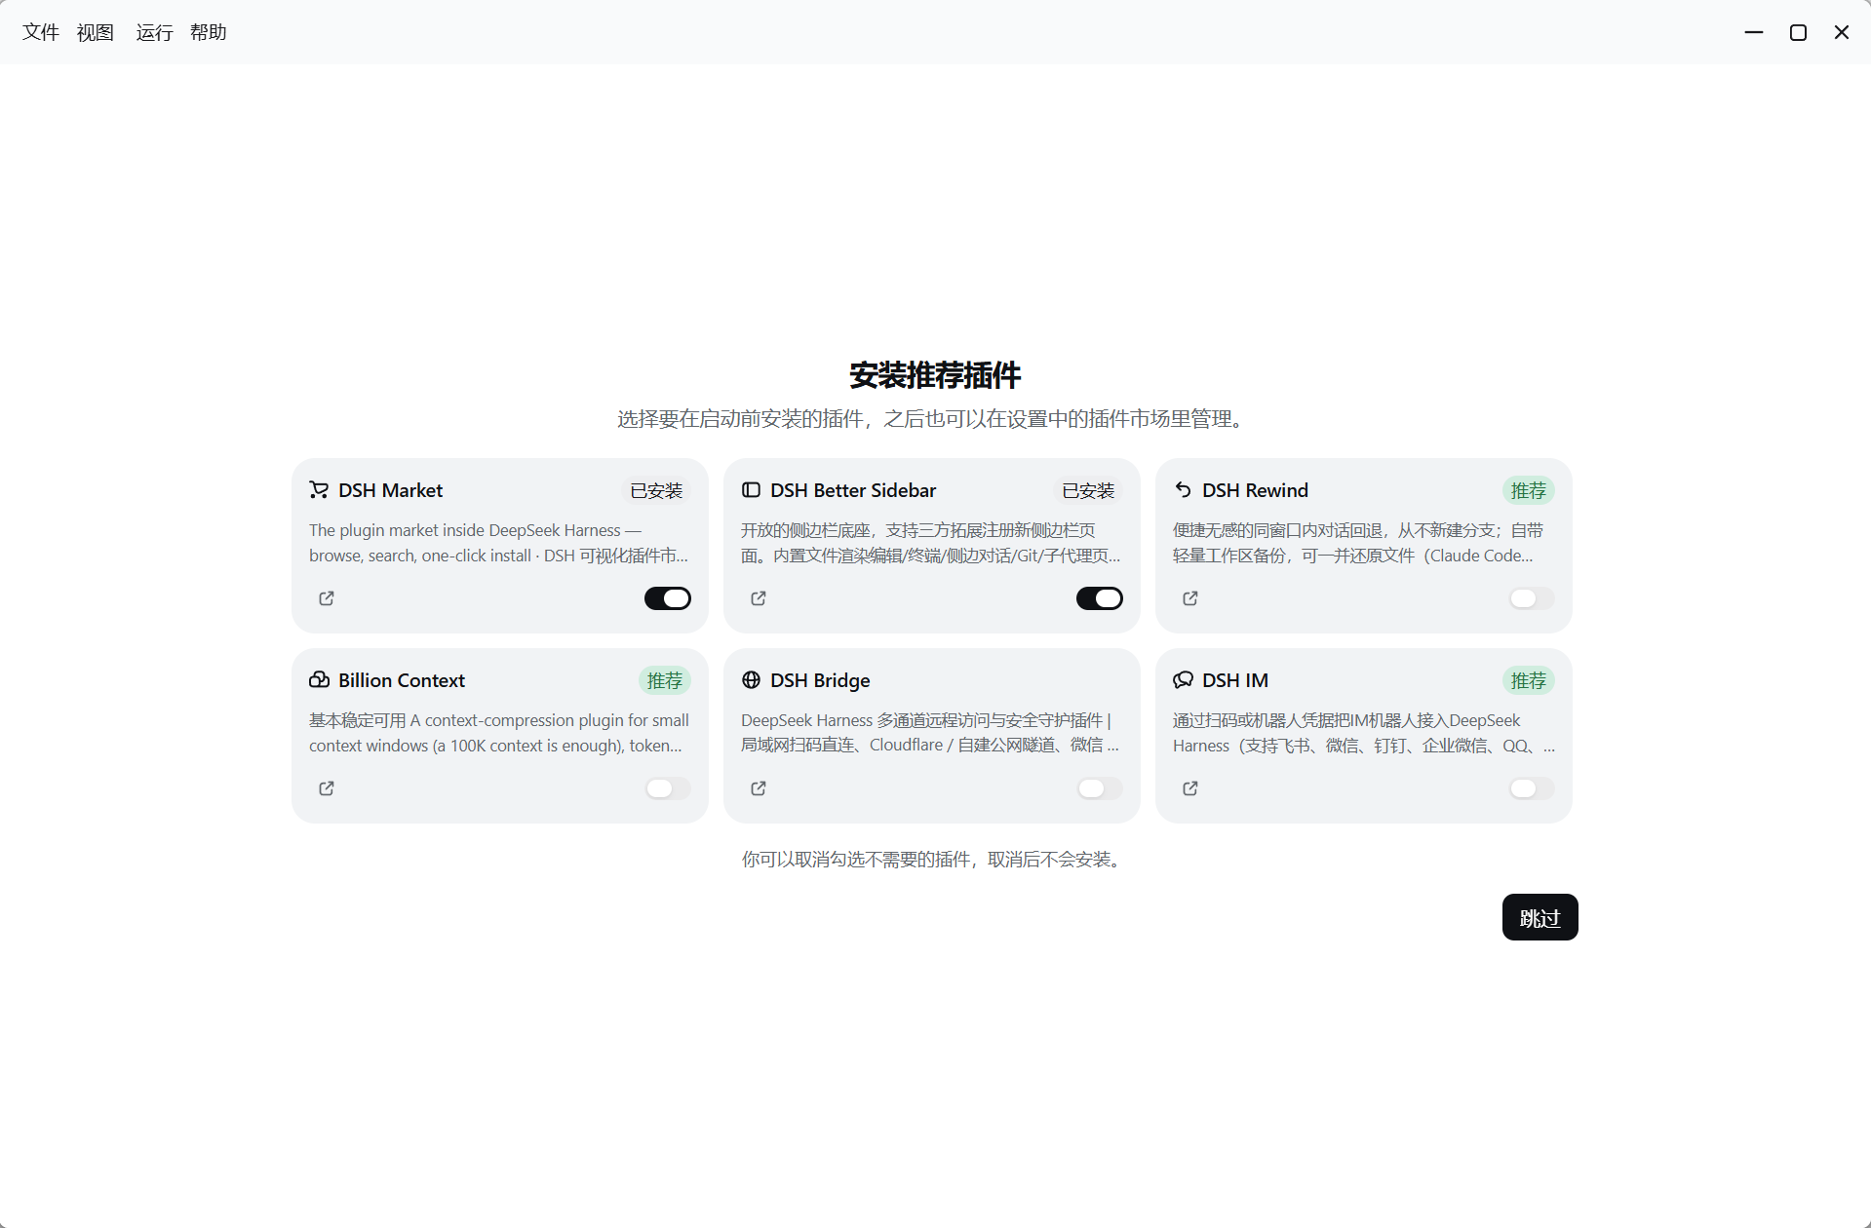Open DSH Market external link icon
The height and width of the screenshot is (1228, 1871).
(327, 598)
